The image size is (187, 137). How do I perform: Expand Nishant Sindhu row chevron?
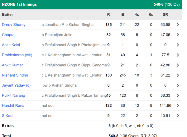178,75
